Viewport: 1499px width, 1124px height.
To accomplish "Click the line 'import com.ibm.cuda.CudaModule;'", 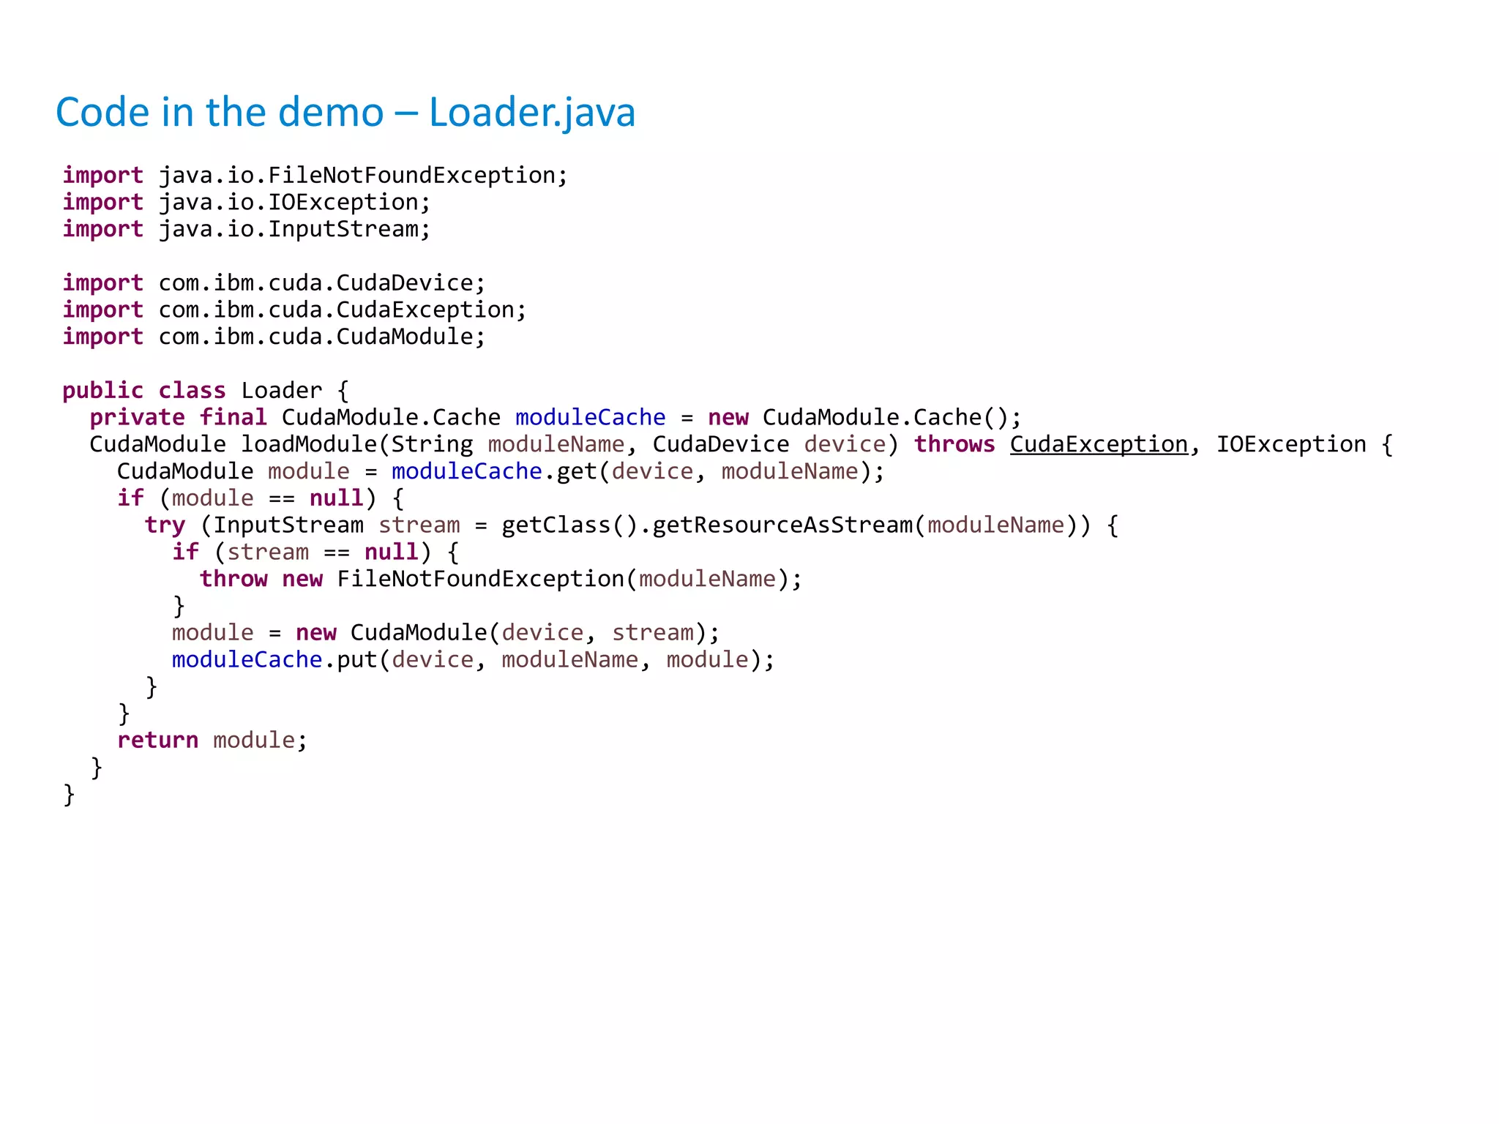I will click(x=274, y=337).
